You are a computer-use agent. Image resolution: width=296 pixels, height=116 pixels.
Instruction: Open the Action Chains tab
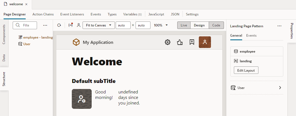[x=43, y=14]
